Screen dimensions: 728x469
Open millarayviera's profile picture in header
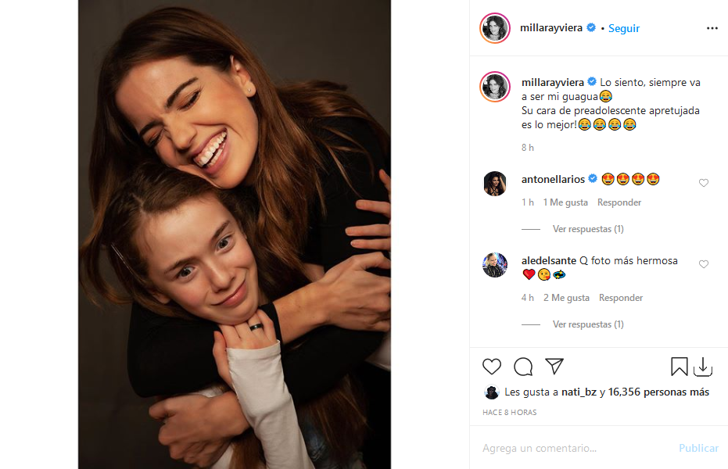[495, 28]
